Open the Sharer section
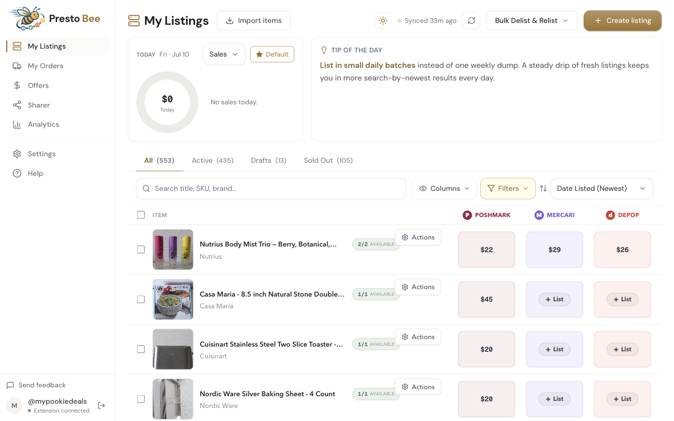The width and height of the screenshot is (674, 421). [x=58, y=105]
